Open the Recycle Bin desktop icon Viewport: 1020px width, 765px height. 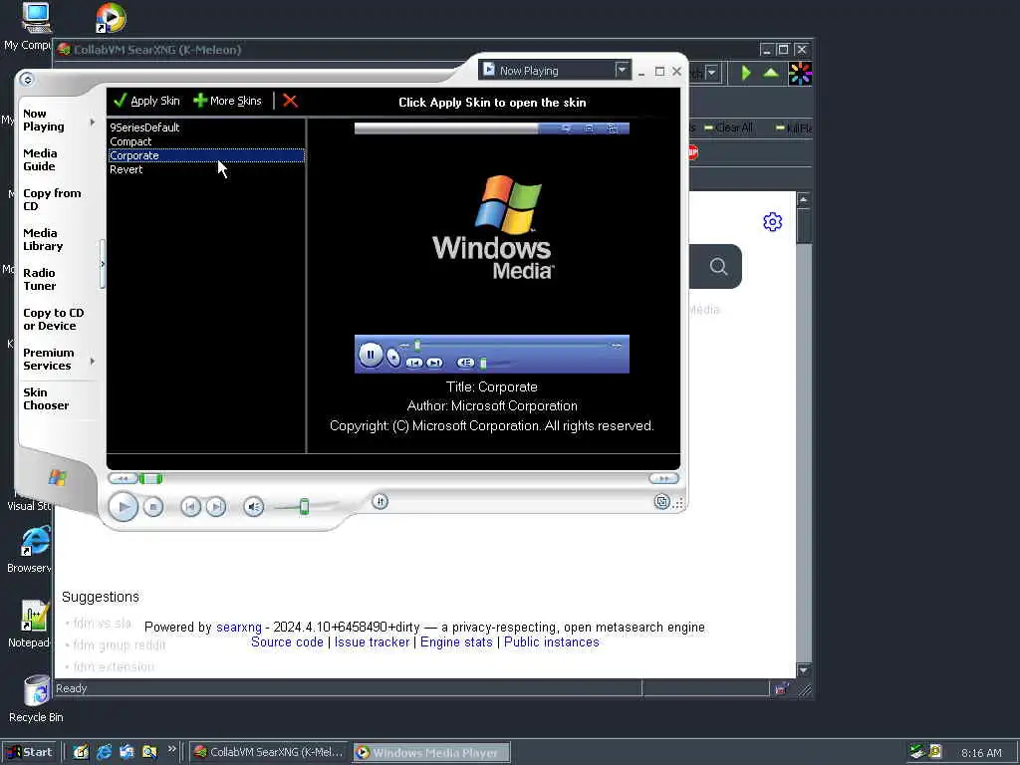(x=36, y=699)
